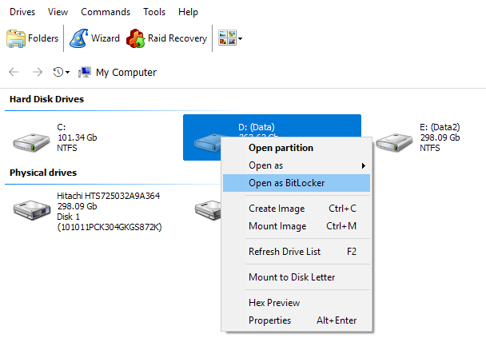The height and width of the screenshot is (362, 486).
Task: Select the second physical drive icon
Action: click(x=208, y=210)
